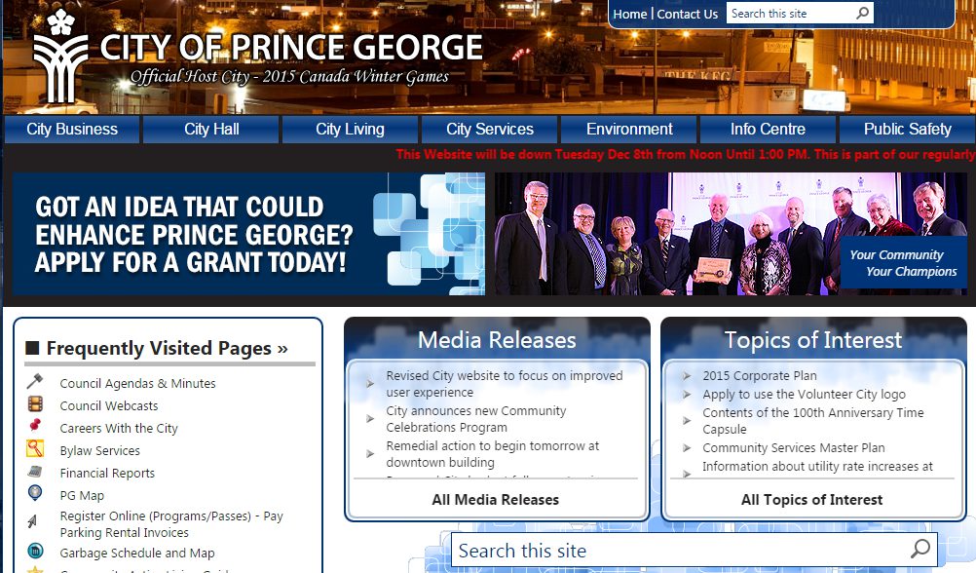Open the Apply for a Grant banner
The width and height of the screenshot is (976, 573).
tap(248, 234)
